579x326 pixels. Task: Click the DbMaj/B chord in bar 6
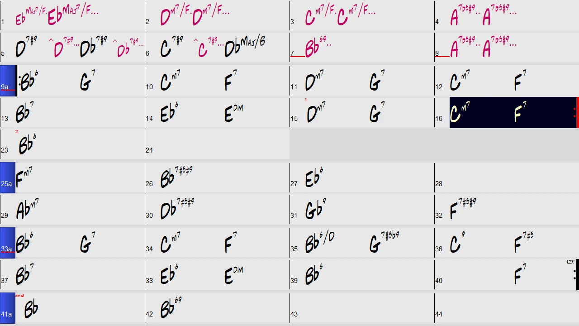point(244,47)
